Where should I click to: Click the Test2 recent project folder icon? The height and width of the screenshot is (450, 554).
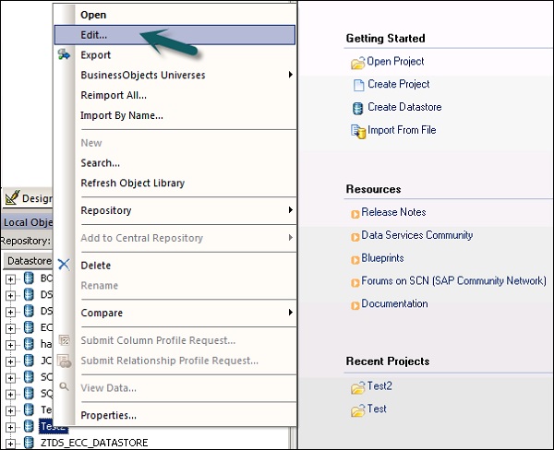pos(356,387)
